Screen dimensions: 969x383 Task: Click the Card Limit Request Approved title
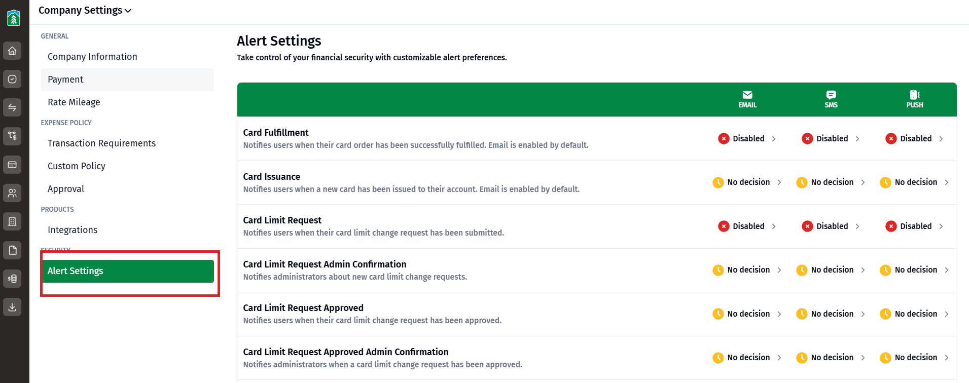pyautogui.click(x=303, y=308)
